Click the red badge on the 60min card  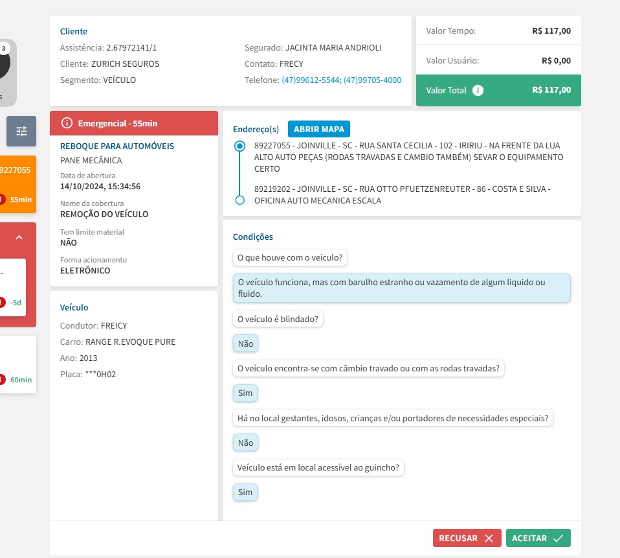(x=2, y=379)
